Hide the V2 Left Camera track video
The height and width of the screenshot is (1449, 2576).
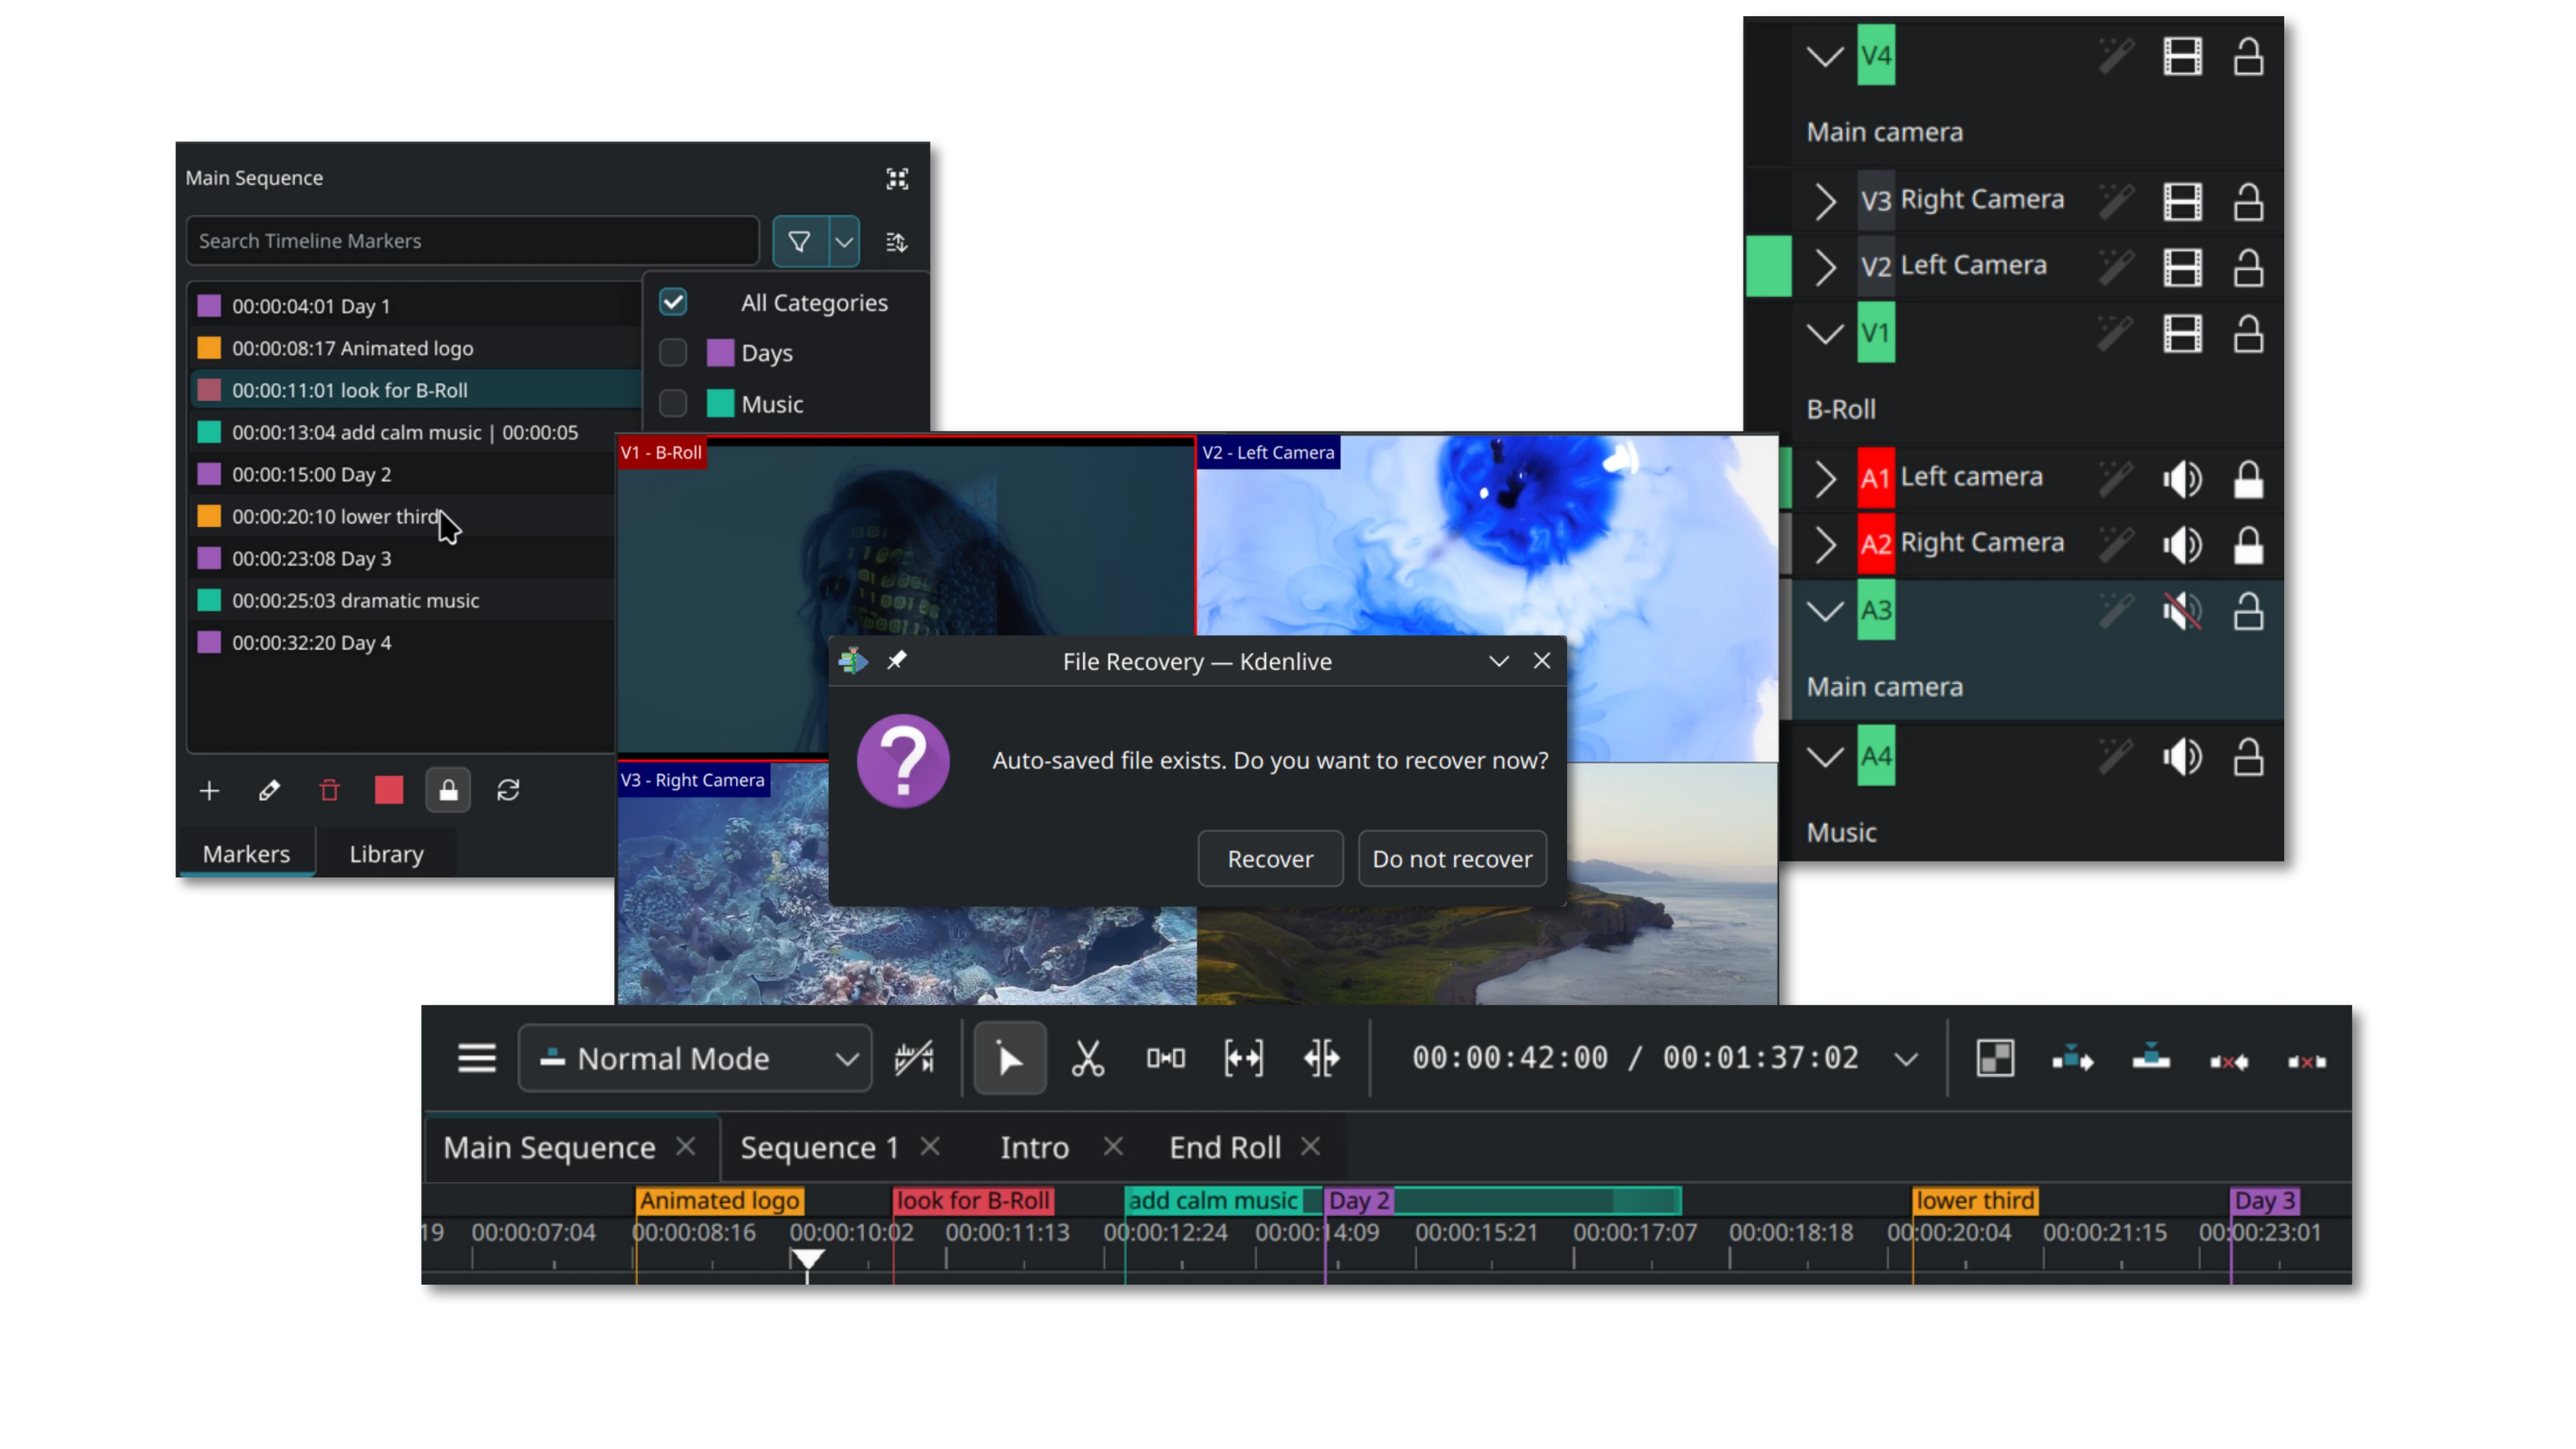coord(2182,268)
